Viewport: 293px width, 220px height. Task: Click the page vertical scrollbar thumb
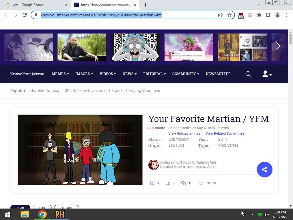pyautogui.click(x=290, y=39)
